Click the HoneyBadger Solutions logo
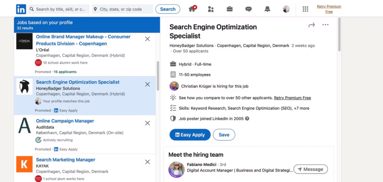 click(x=24, y=87)
